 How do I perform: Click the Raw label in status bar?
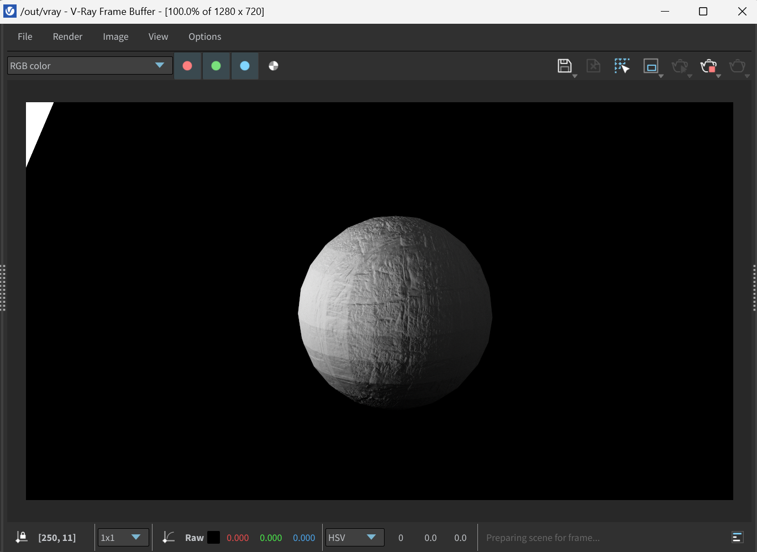(194, 538)
